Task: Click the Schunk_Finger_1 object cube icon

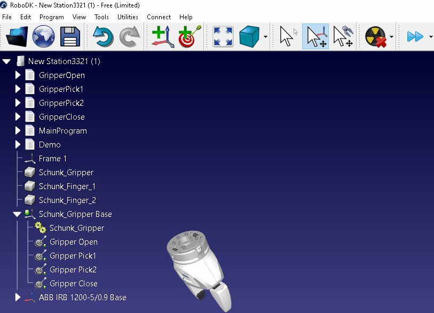Action: tap(29, 186)
